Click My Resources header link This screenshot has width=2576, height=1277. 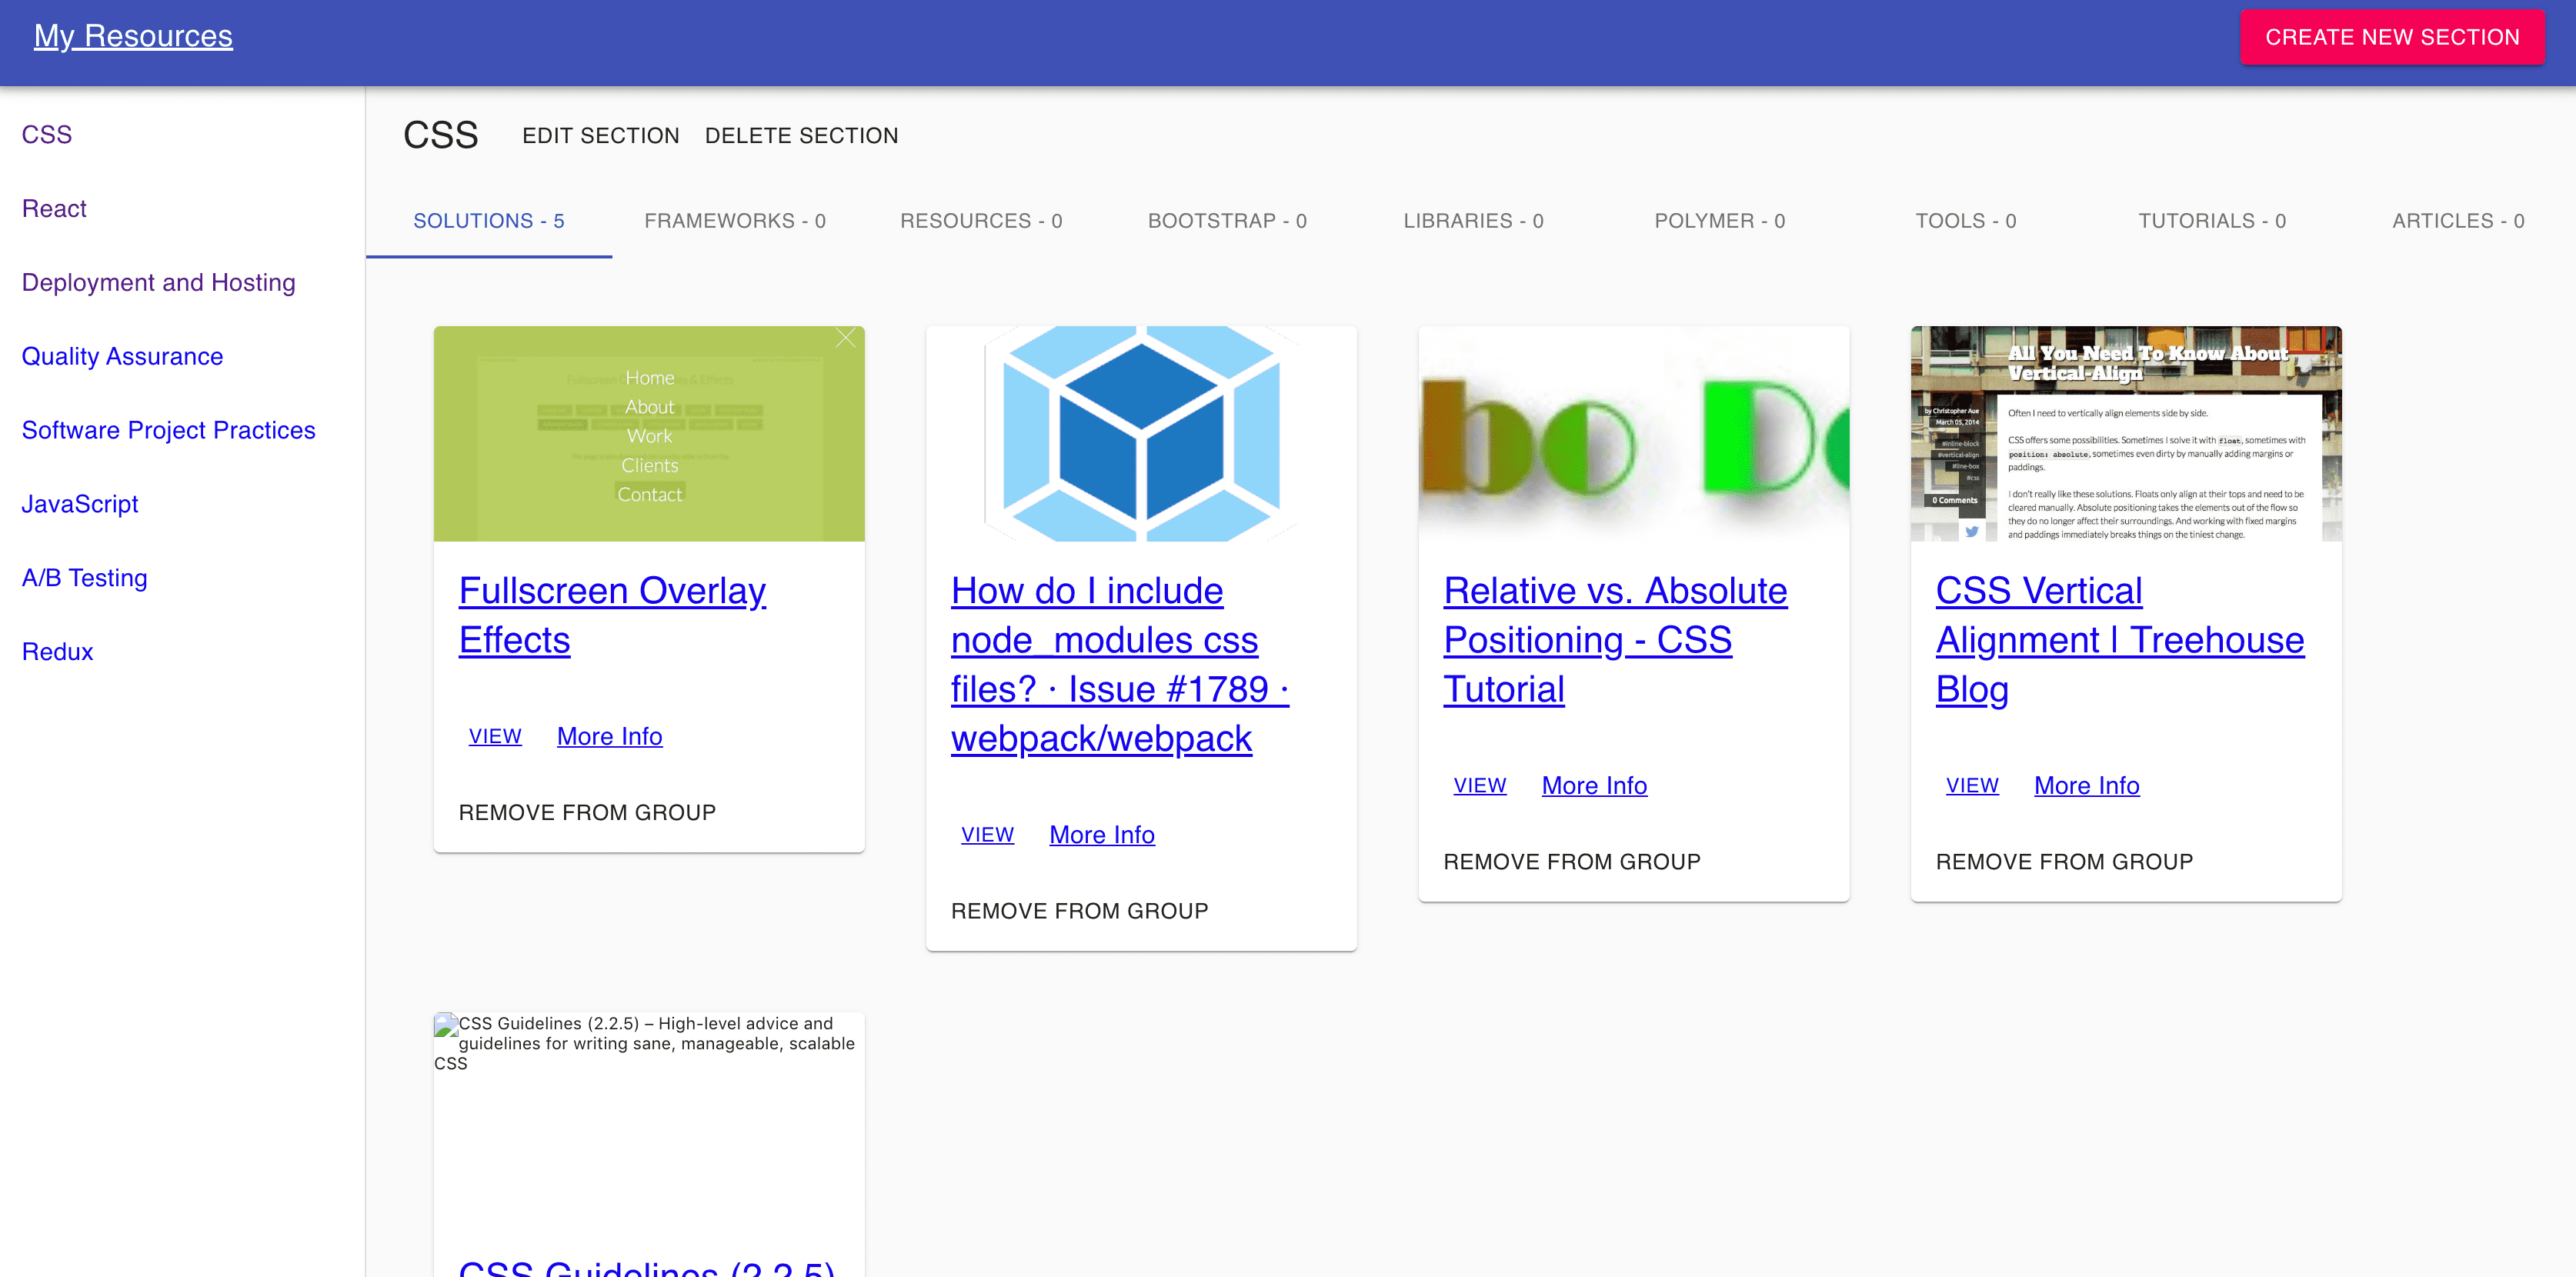(133, 36)
